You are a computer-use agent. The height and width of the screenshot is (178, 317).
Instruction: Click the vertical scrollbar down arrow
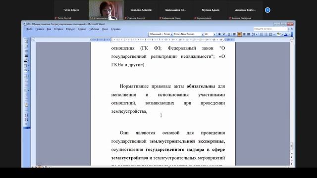click(x=292, y=154)
